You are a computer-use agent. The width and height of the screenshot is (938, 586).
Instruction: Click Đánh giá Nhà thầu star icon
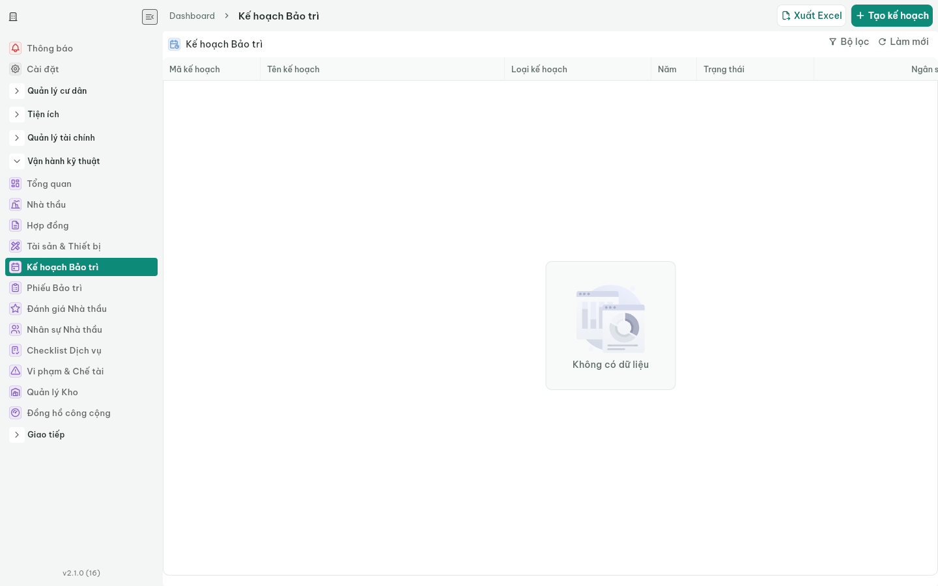(16, 309)
